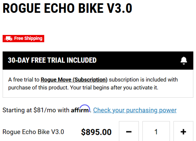Click the 30-Day Free Trial Included heading
This screenshot has height=141, width=196.
pyautogui.click(x=52, y=60)
